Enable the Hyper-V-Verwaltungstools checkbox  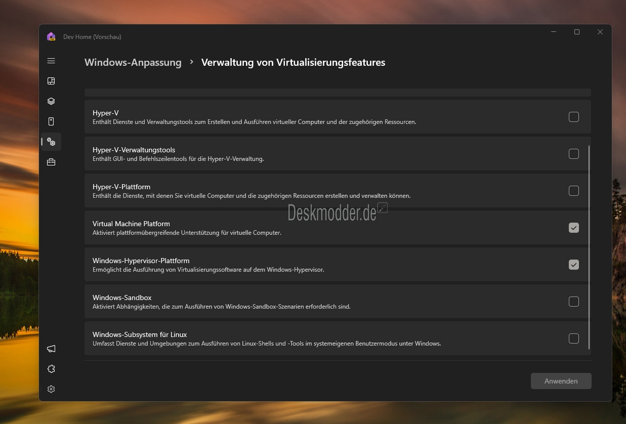pos(574,154)
